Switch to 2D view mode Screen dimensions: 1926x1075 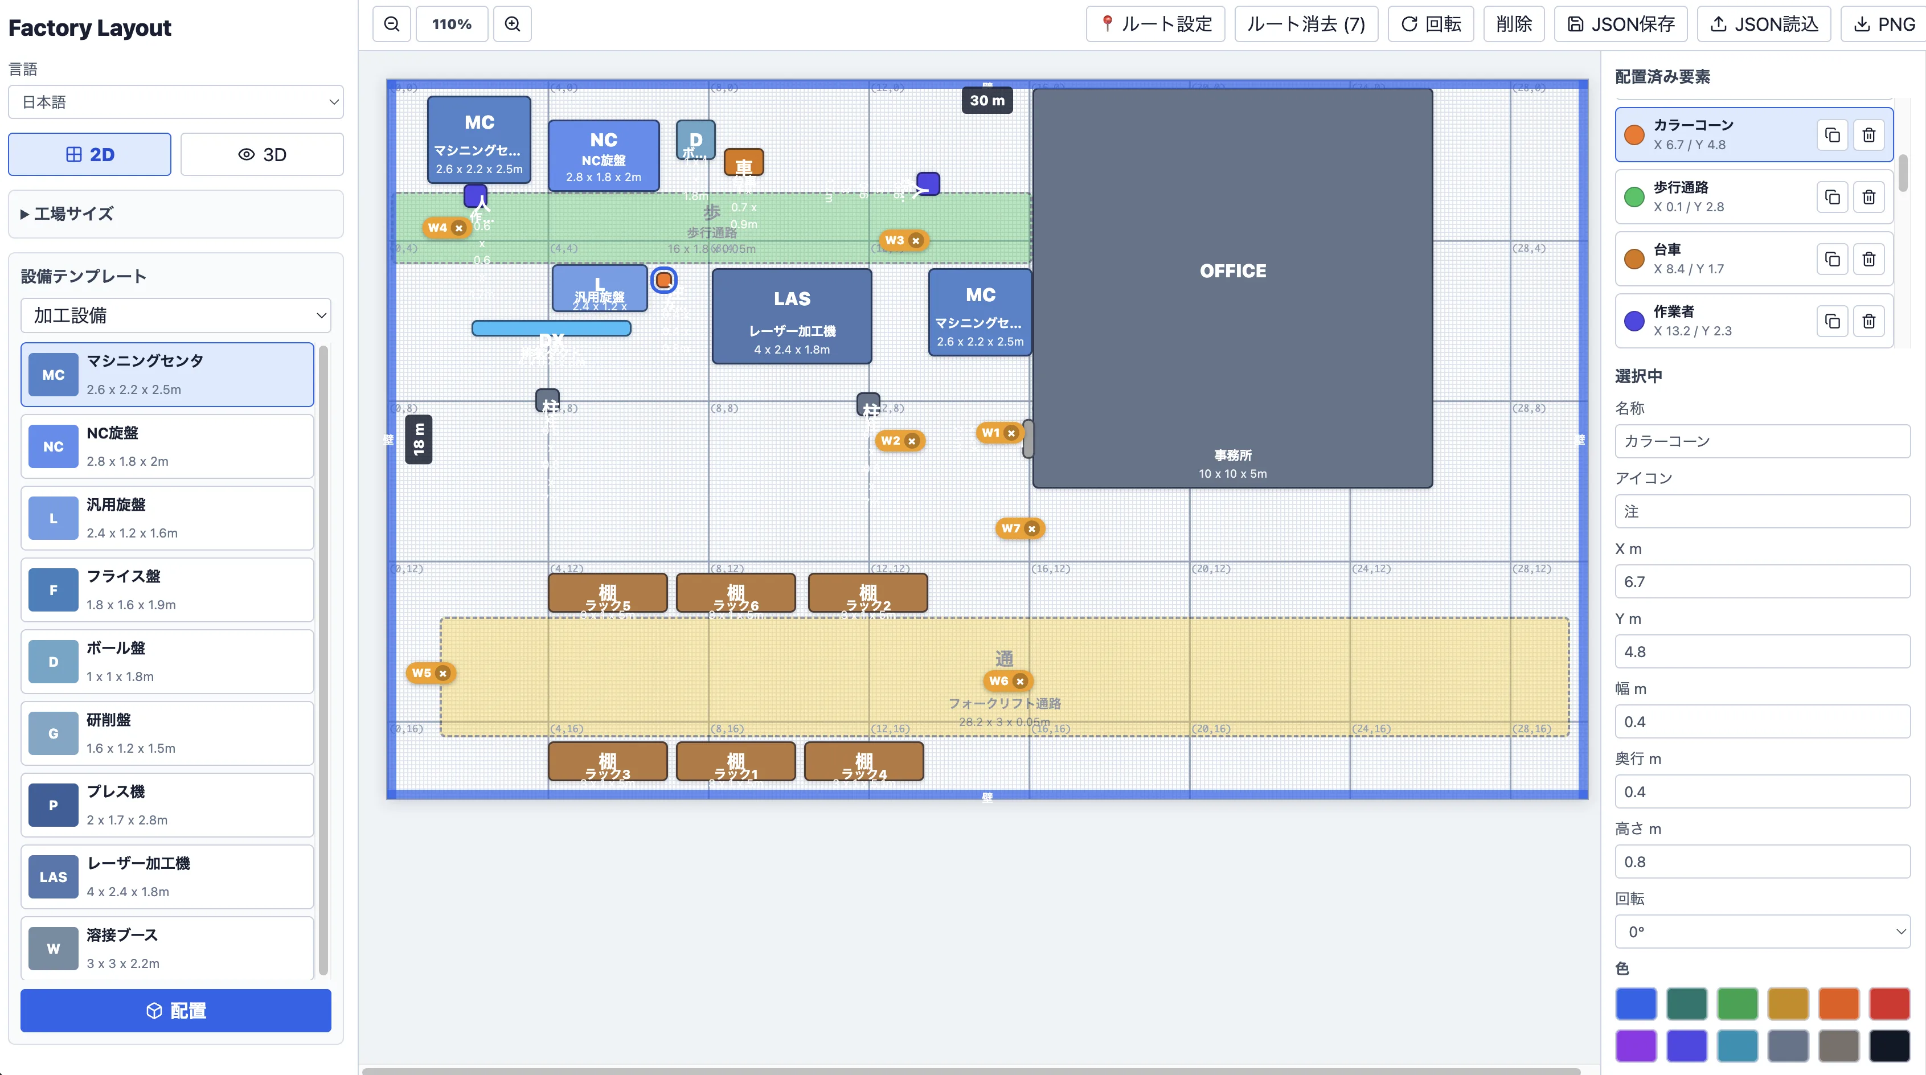click(90, 155)
